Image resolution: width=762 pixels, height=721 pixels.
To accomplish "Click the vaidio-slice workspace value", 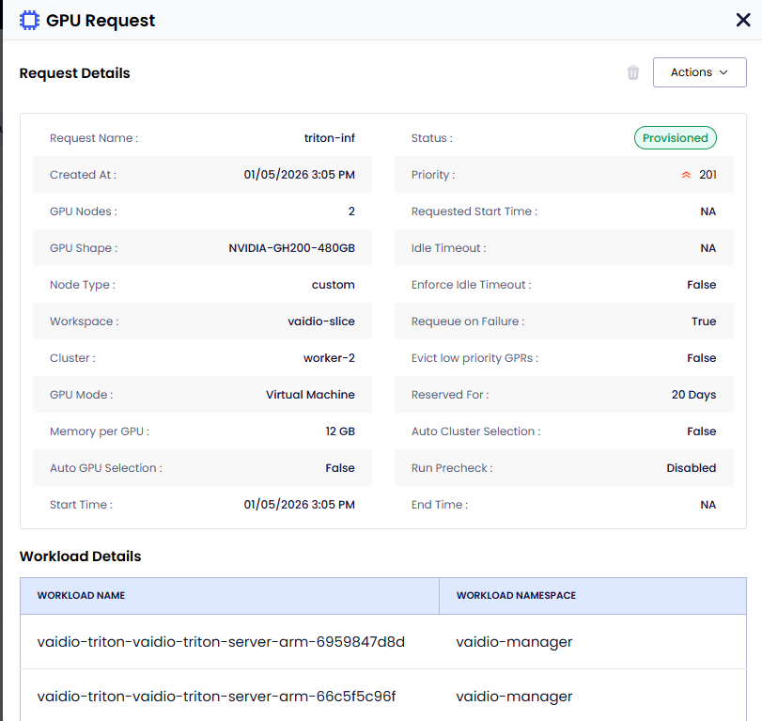I will click(320, 321).
